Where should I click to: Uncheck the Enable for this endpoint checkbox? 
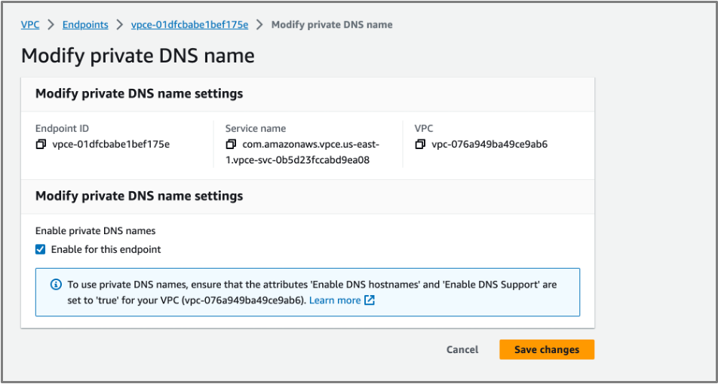[x=41, y=250]
